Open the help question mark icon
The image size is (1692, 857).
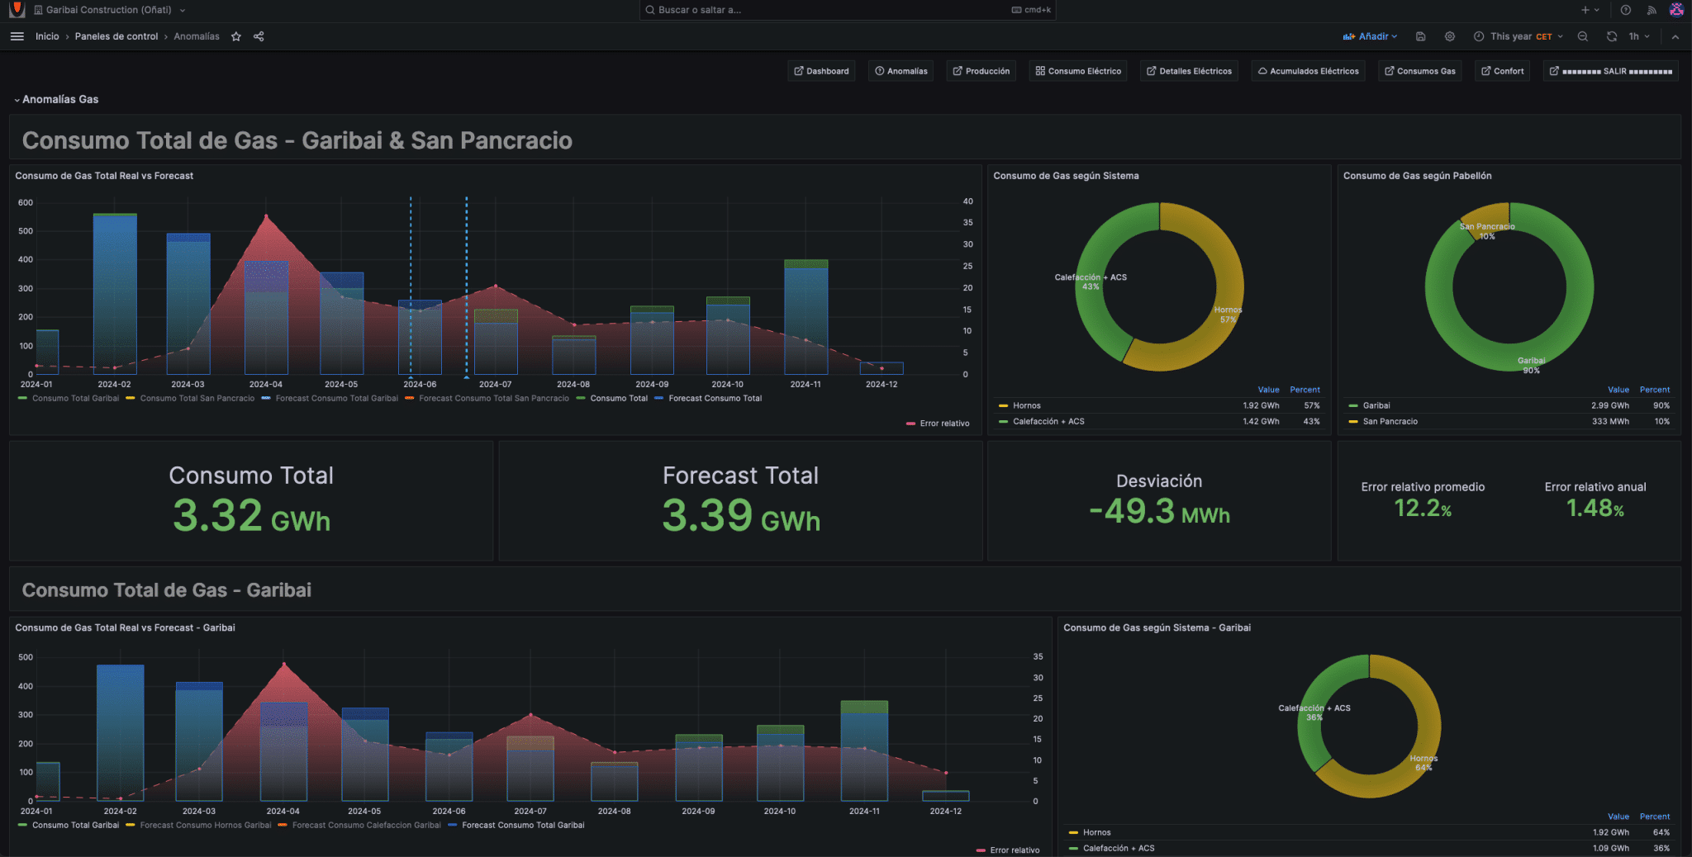1626,10
